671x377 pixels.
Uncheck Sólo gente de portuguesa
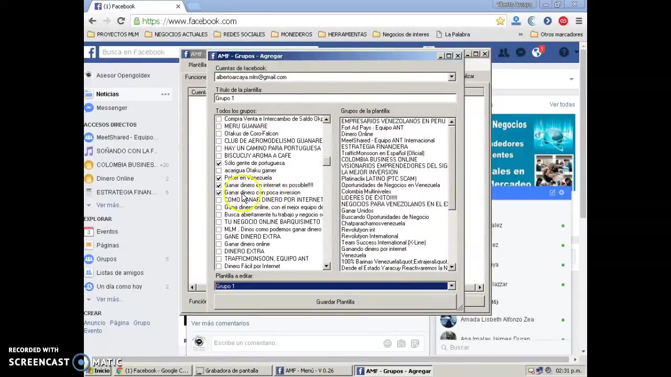[x=219, y=163]
